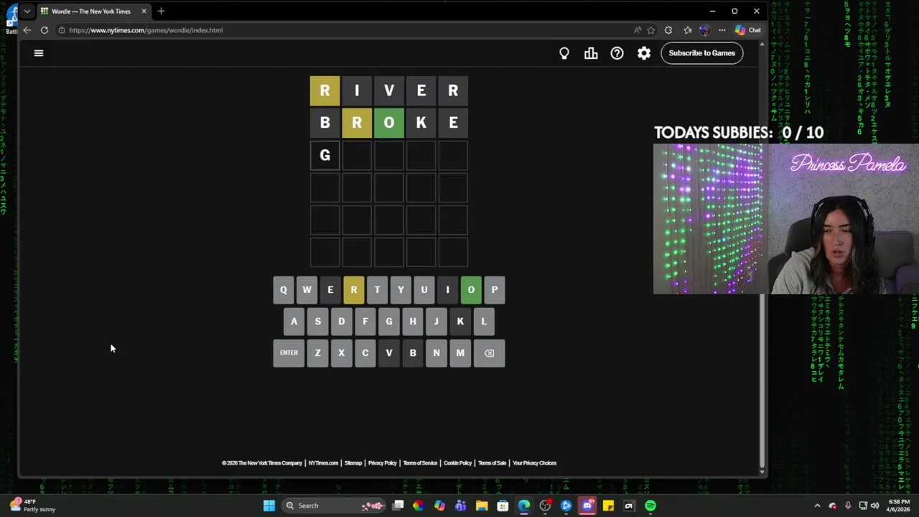Viewport: 919px width, 517px height.
Task: Tap the J key on Wordle keyboard
Action: click(437, 322)
